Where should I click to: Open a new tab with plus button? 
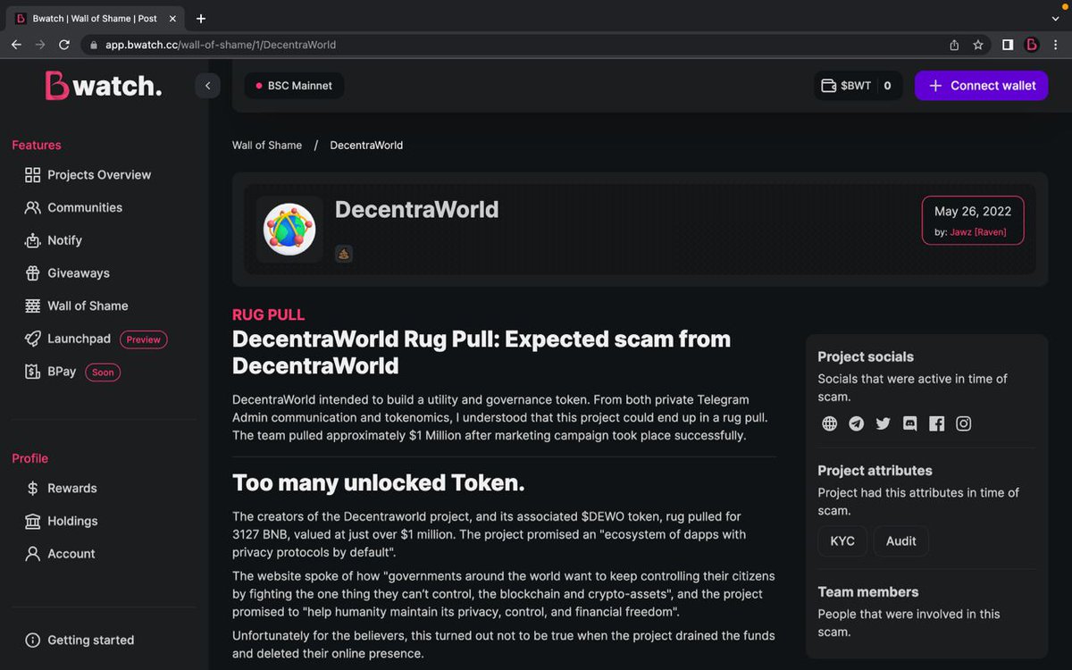201,18
